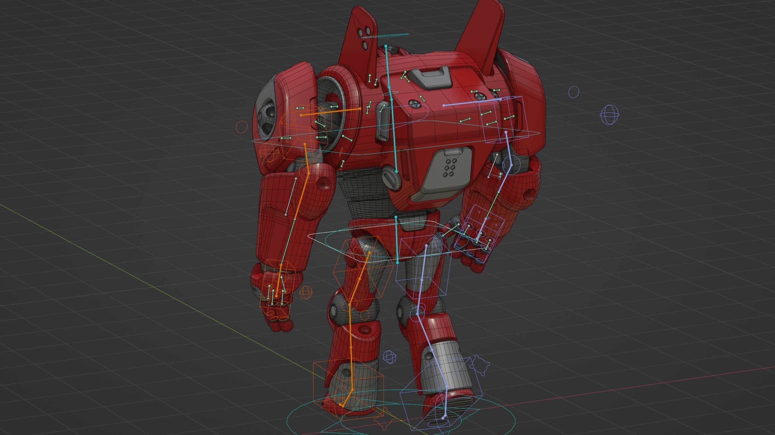
Task: Select the pale green forearm bone on the left arm
Action: [289, 242]
